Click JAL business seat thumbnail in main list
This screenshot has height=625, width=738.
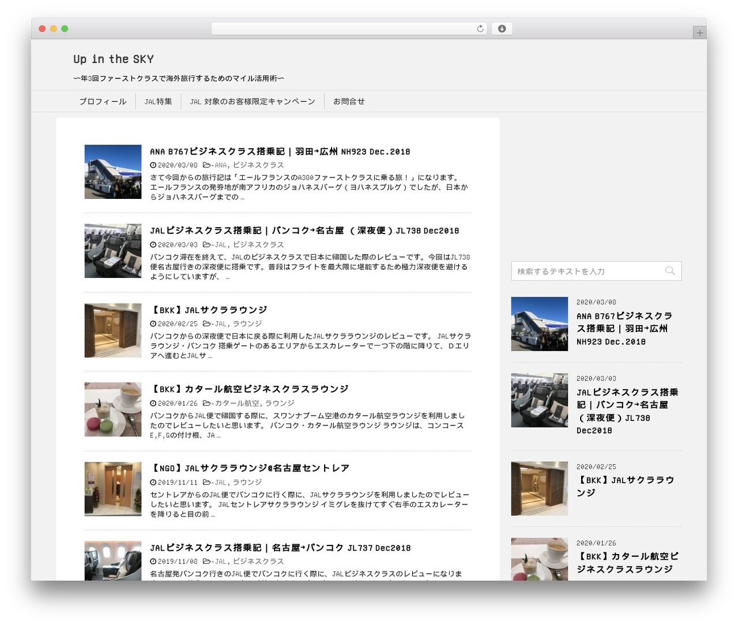pyautogui.click(x=113, y=251)
